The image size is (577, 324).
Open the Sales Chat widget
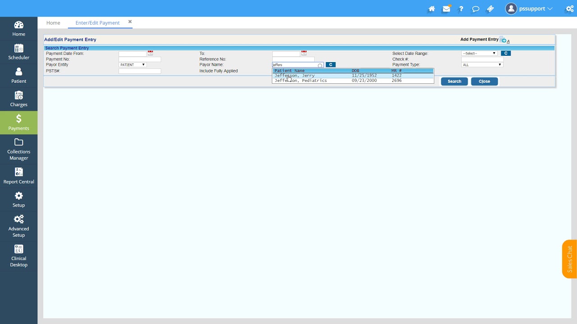[569, 259]
